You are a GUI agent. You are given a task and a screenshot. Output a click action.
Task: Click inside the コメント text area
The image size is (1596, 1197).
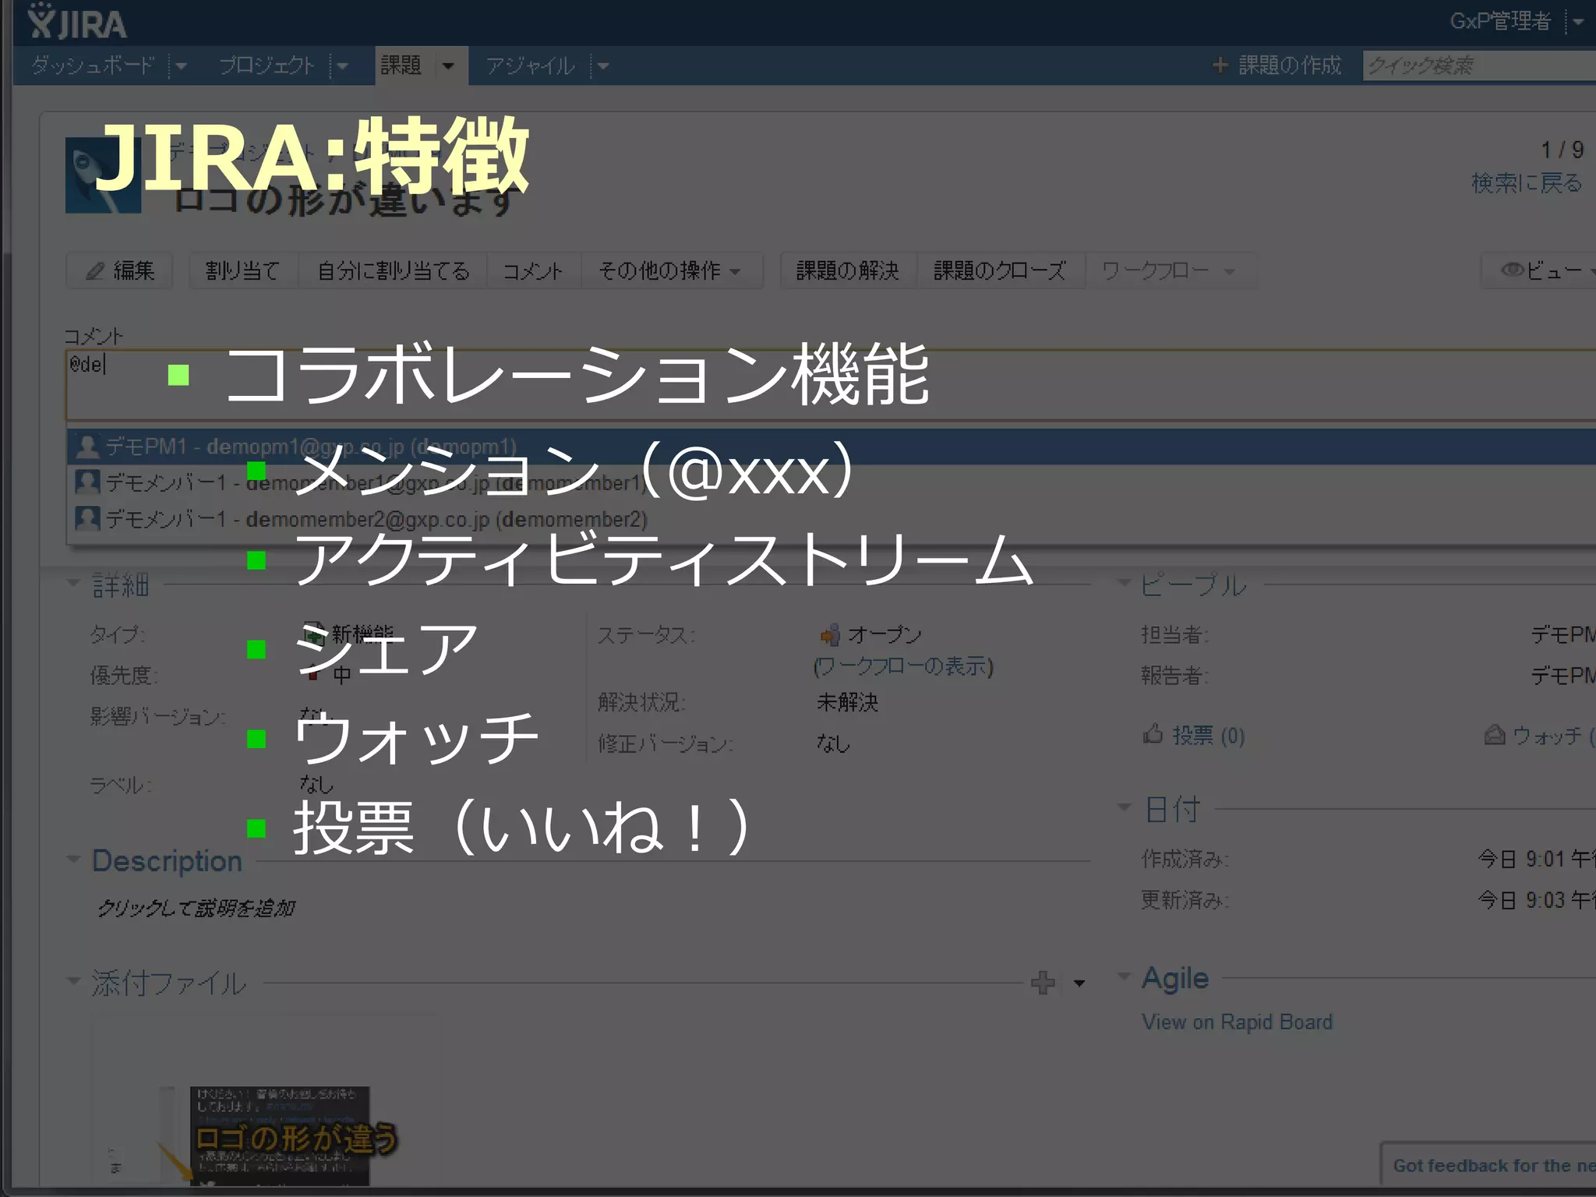tap(831, 385)
